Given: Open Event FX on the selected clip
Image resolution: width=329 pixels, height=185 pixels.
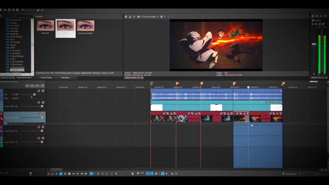Looking at the screenshot, I should pyautogui.click(x=244, y=114).
